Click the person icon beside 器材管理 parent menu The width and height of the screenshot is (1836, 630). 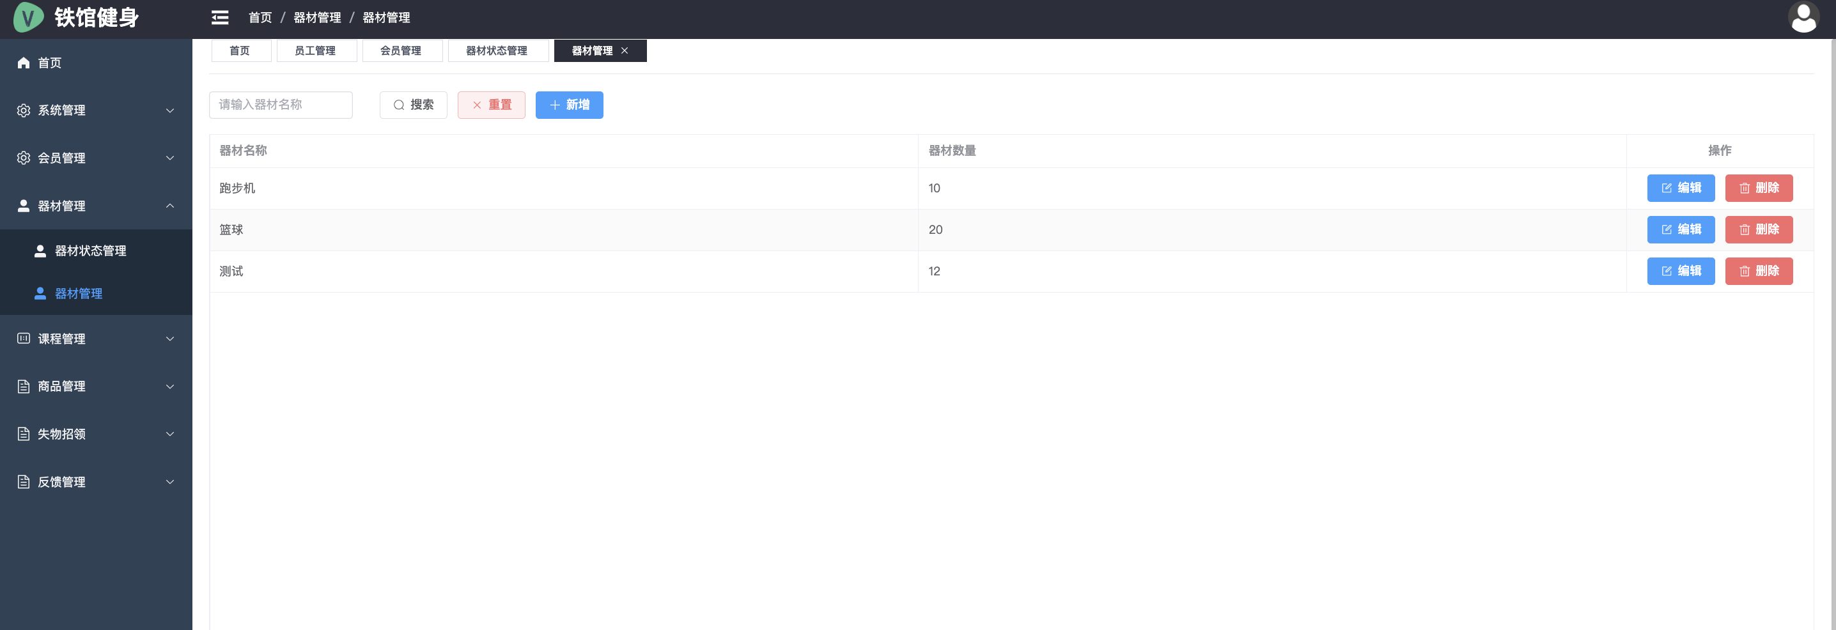click(24, 206)
